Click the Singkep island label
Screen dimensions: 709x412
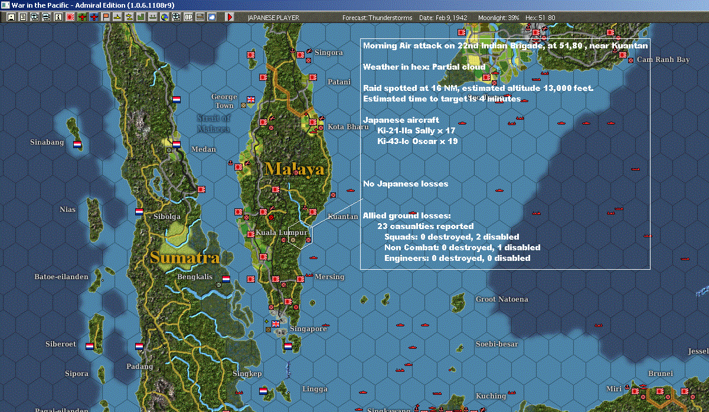click(247, 374)
